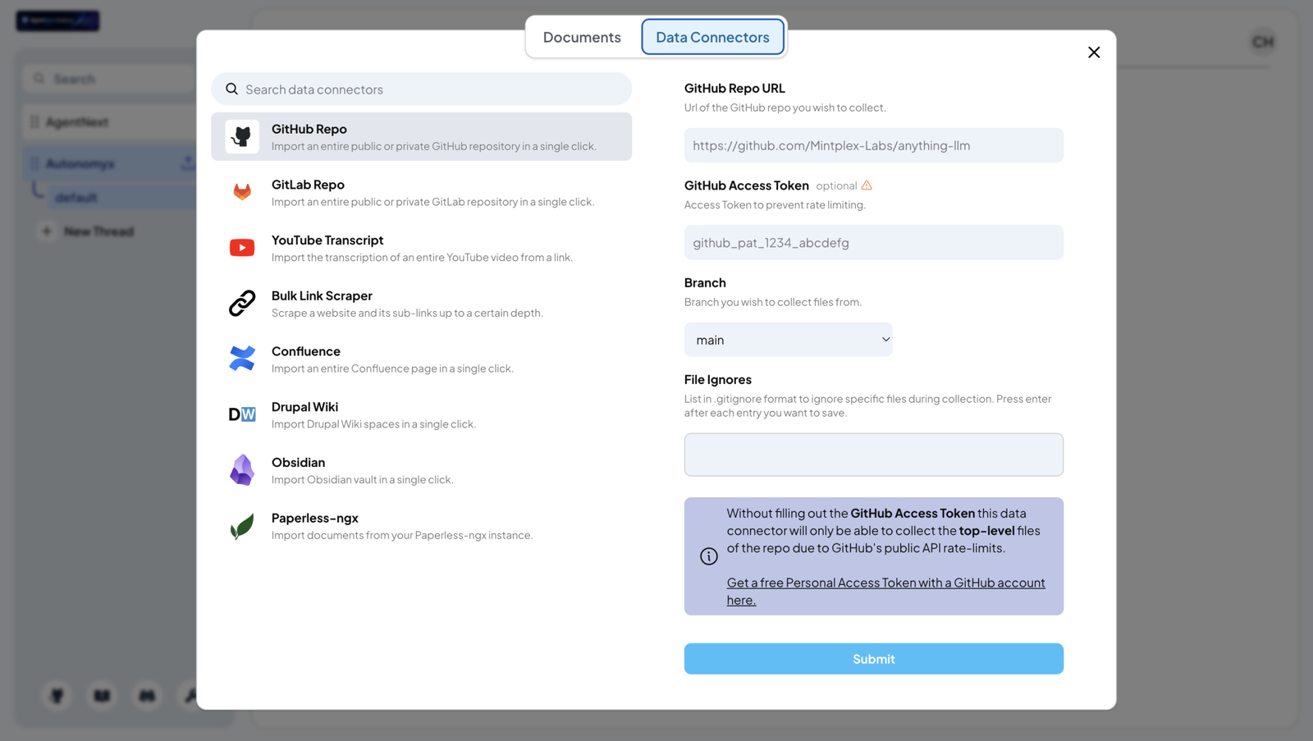Open the free Personal Access Token link
Image resolution: width=1313 pixels, height=741 pixels.
[x=885, y=583]
